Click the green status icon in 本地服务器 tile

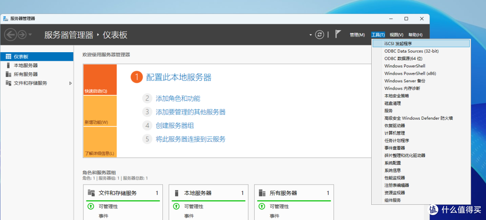click(176, 207)
